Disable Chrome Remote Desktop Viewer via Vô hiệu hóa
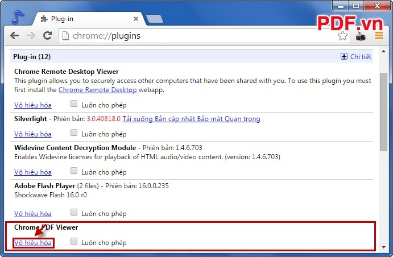Screen dimensions: 393x257 tap(33, 105)
